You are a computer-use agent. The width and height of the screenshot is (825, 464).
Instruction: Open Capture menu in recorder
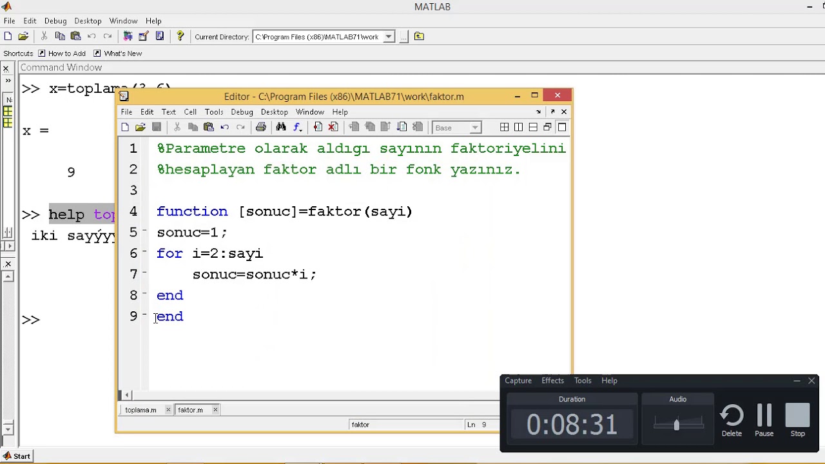pos(518,381)
